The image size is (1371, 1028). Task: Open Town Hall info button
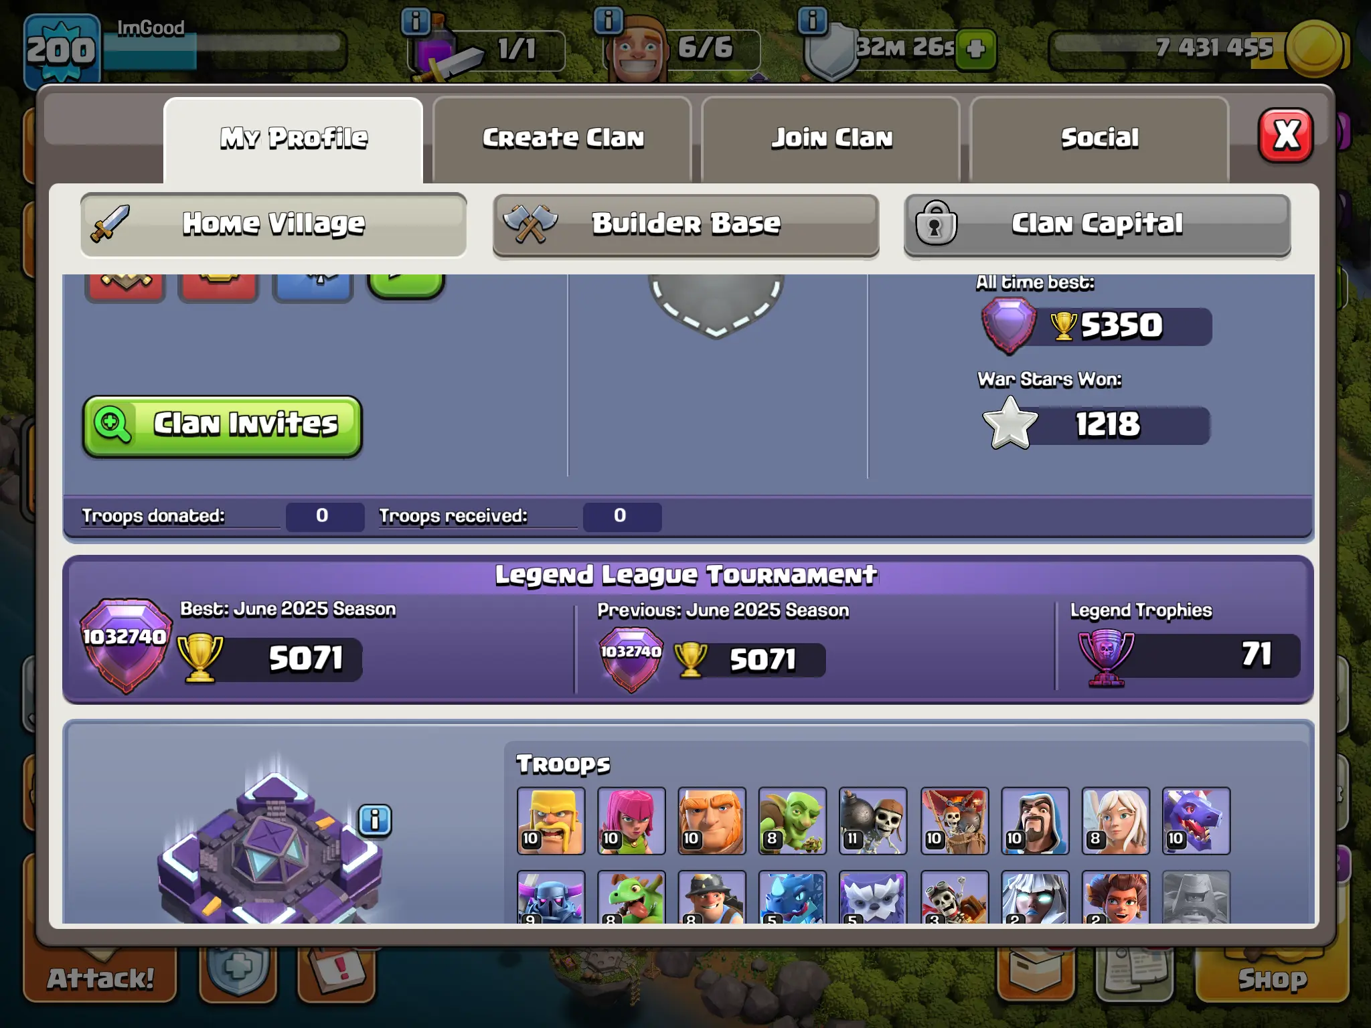(x=375, y=820)
